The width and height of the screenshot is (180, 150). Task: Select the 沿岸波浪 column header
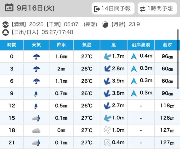[x=141, y=45]
